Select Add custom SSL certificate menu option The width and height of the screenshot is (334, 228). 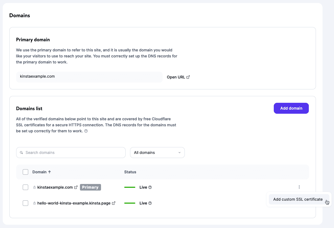(298, 199)
